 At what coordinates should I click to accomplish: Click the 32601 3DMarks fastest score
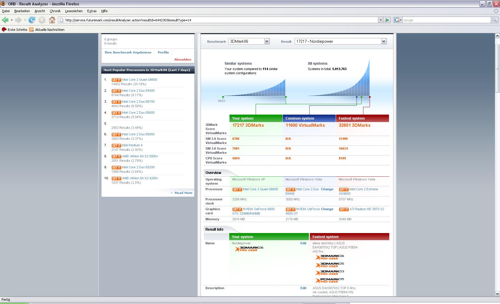(354, 126)
